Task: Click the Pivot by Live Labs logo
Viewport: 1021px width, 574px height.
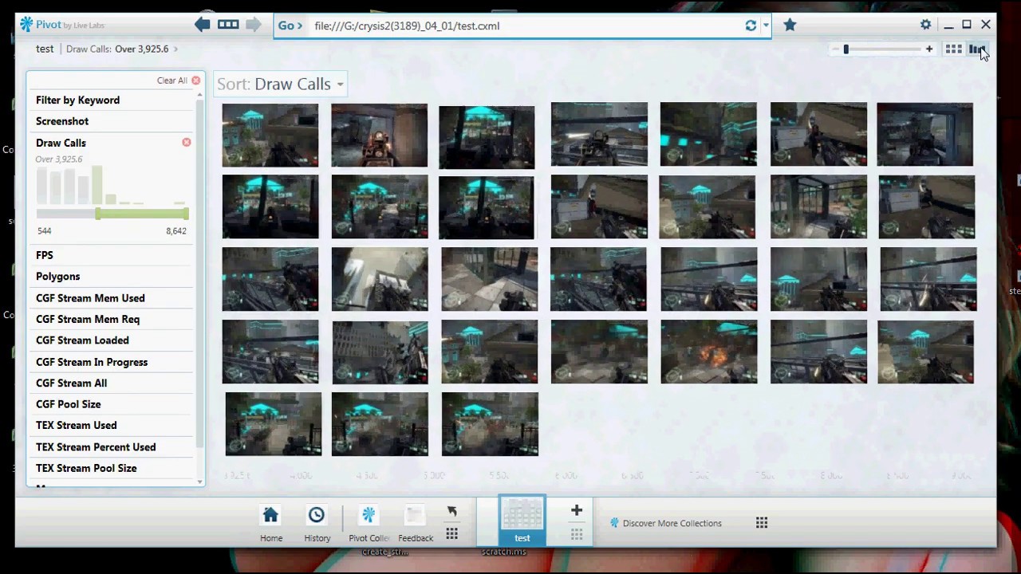Action: (x=62, y=25)
